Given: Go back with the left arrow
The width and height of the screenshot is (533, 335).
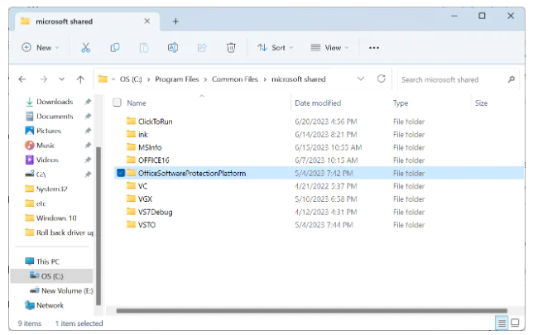Looking at the screenshot, I should click(22, 79).
